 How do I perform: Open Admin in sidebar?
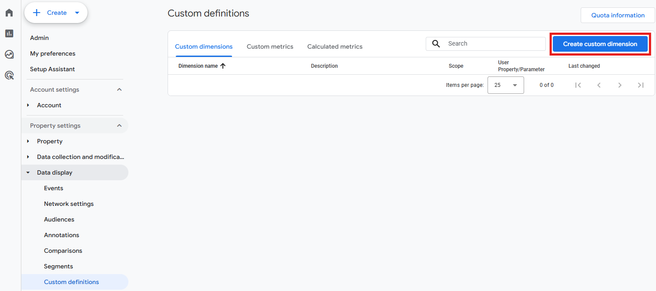click(x=39, y=38)
